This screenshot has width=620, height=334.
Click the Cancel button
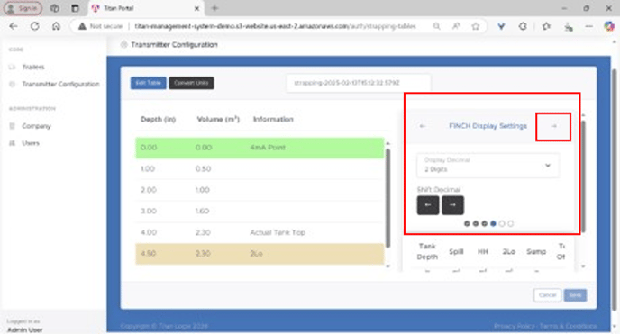[x=547, y=295]
